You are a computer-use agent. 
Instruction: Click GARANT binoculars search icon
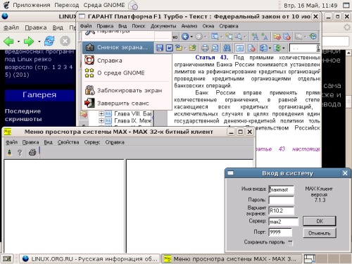pyautogui.click(x=227, y=48)
